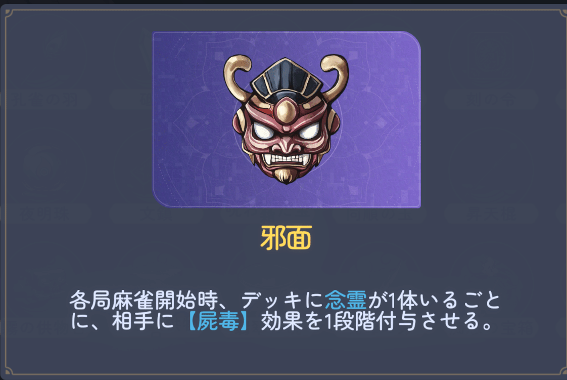
Task: Open the 【屍毒】 keyword link
Action: 218,321
